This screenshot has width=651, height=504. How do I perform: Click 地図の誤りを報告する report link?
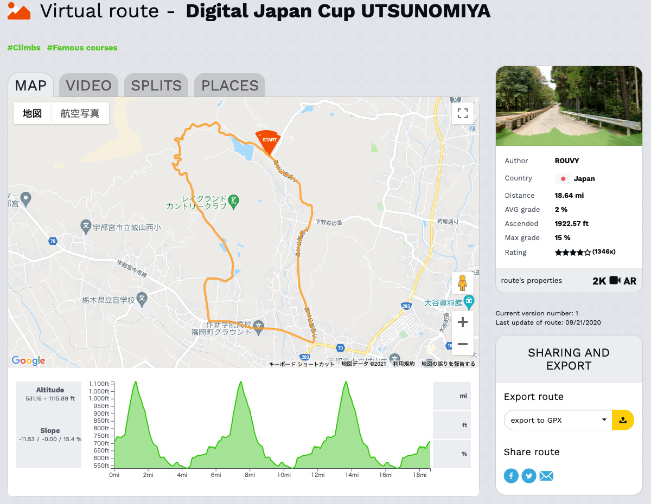(x=448, y=364)
